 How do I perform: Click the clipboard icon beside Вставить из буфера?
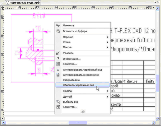point(58,31)
